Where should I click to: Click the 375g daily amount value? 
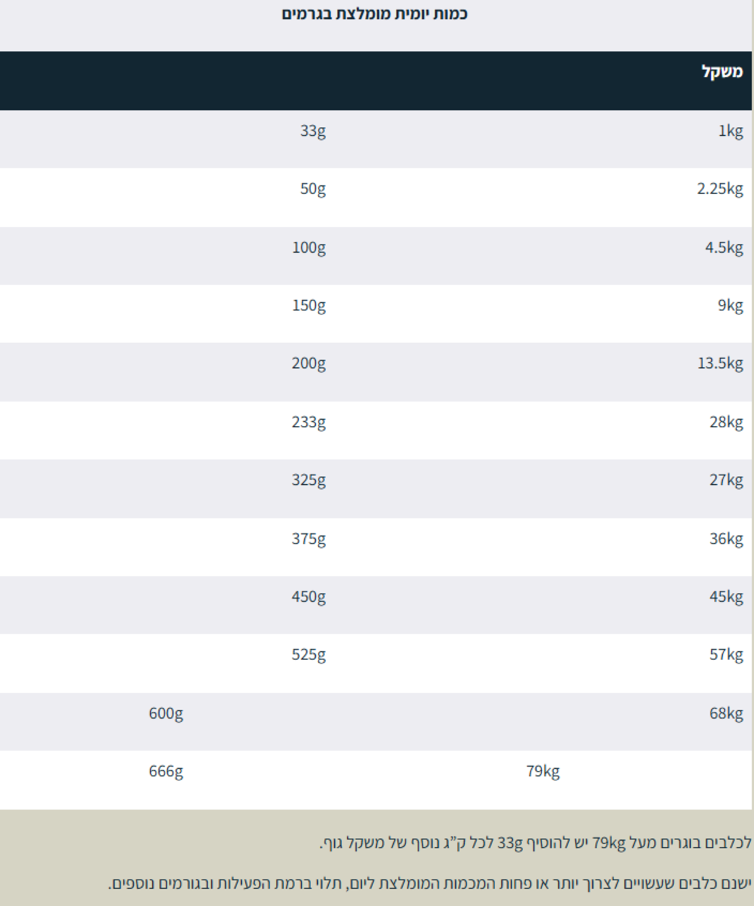(x=309, y=539)
